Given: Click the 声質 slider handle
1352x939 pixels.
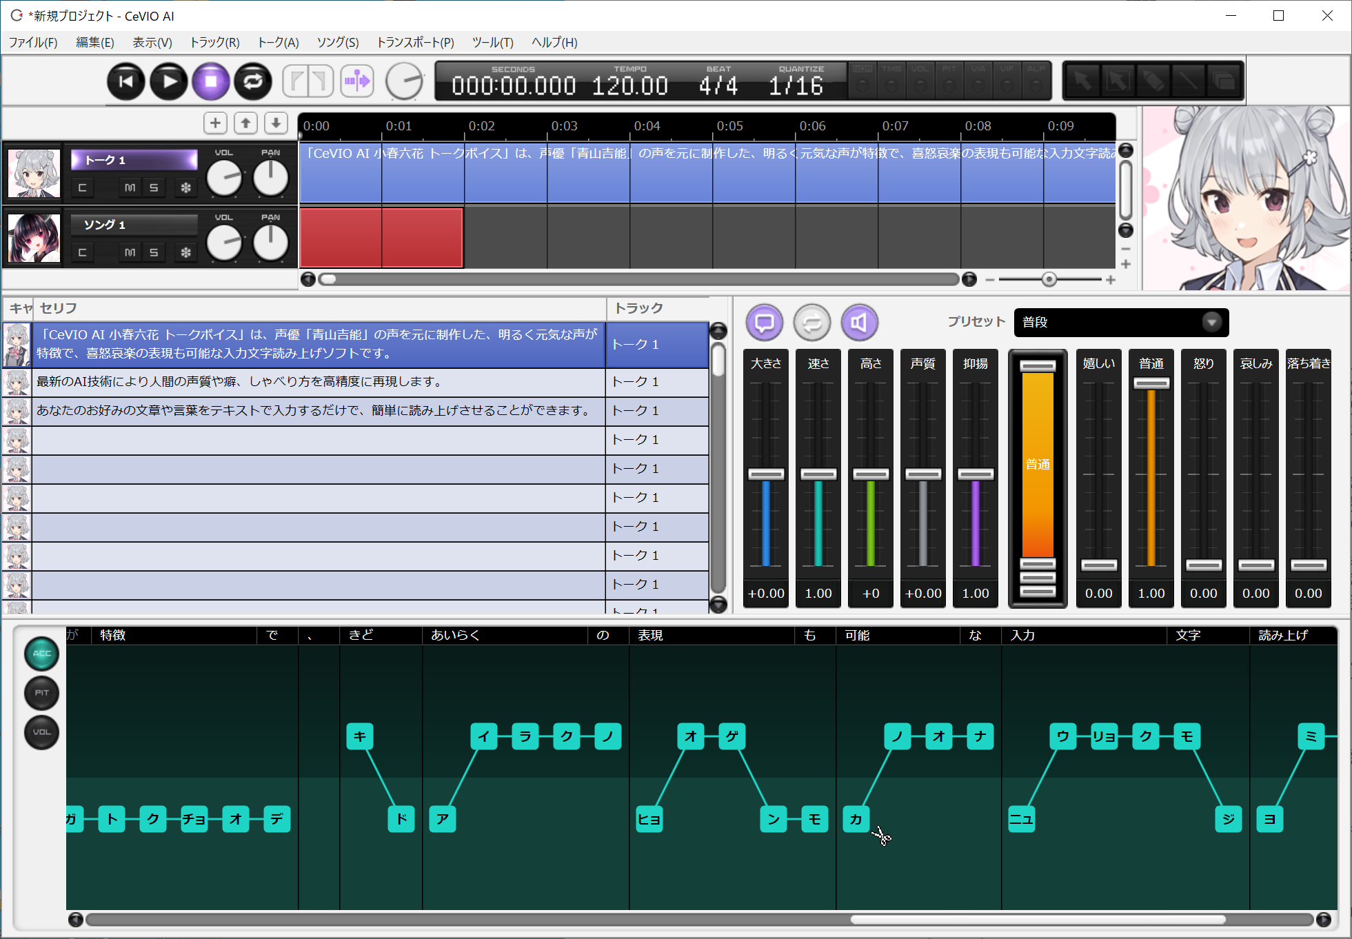Looking at the screenshot, I should 923,474.
